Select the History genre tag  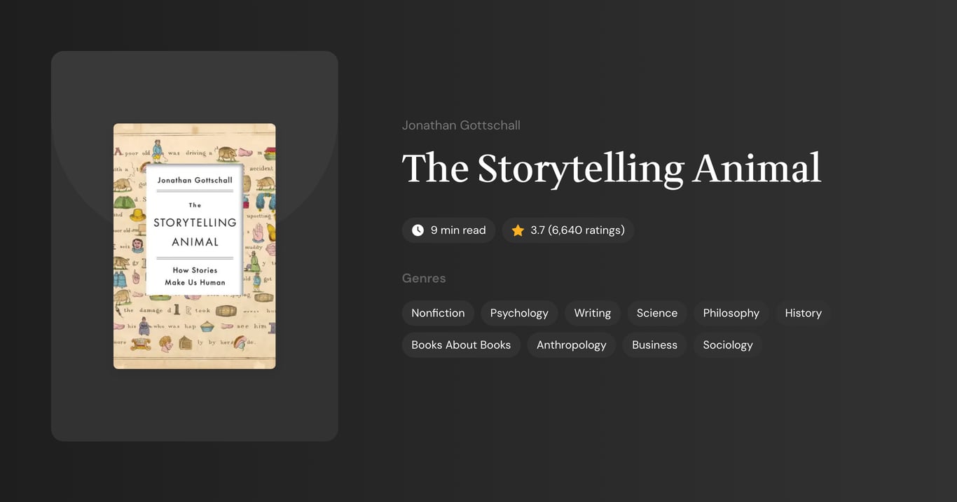[803, 313]
